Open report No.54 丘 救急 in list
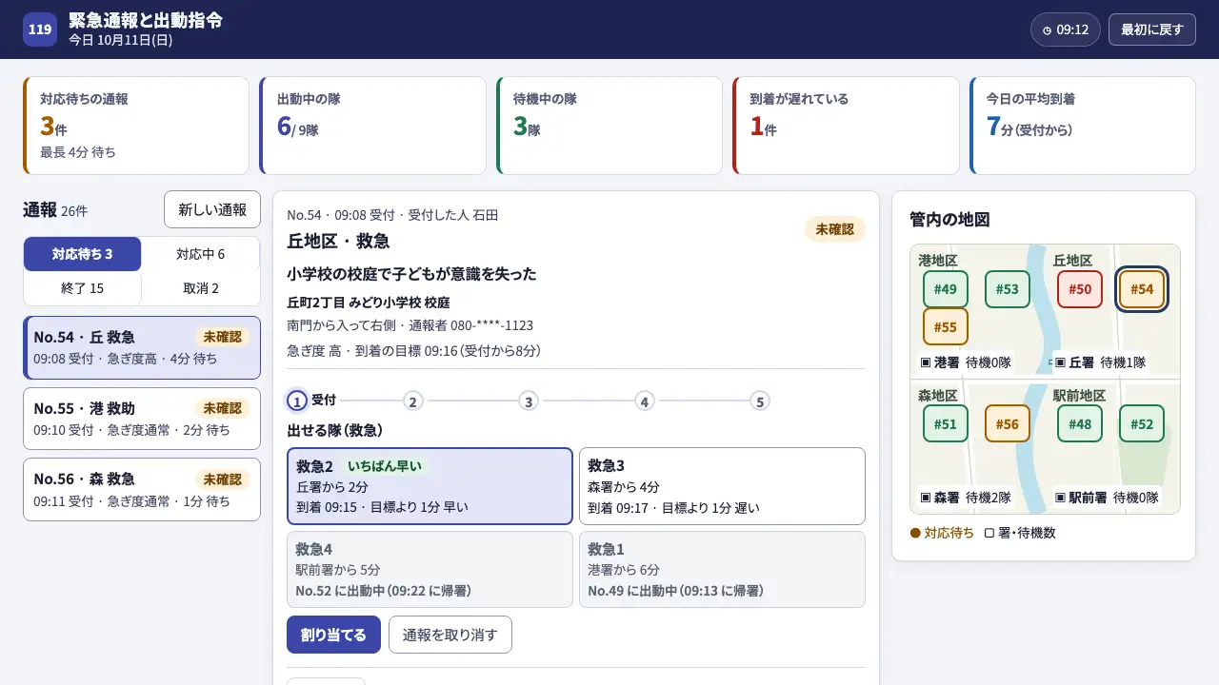Viewport: 1219px width, 685px height. (x=142, y=347)
